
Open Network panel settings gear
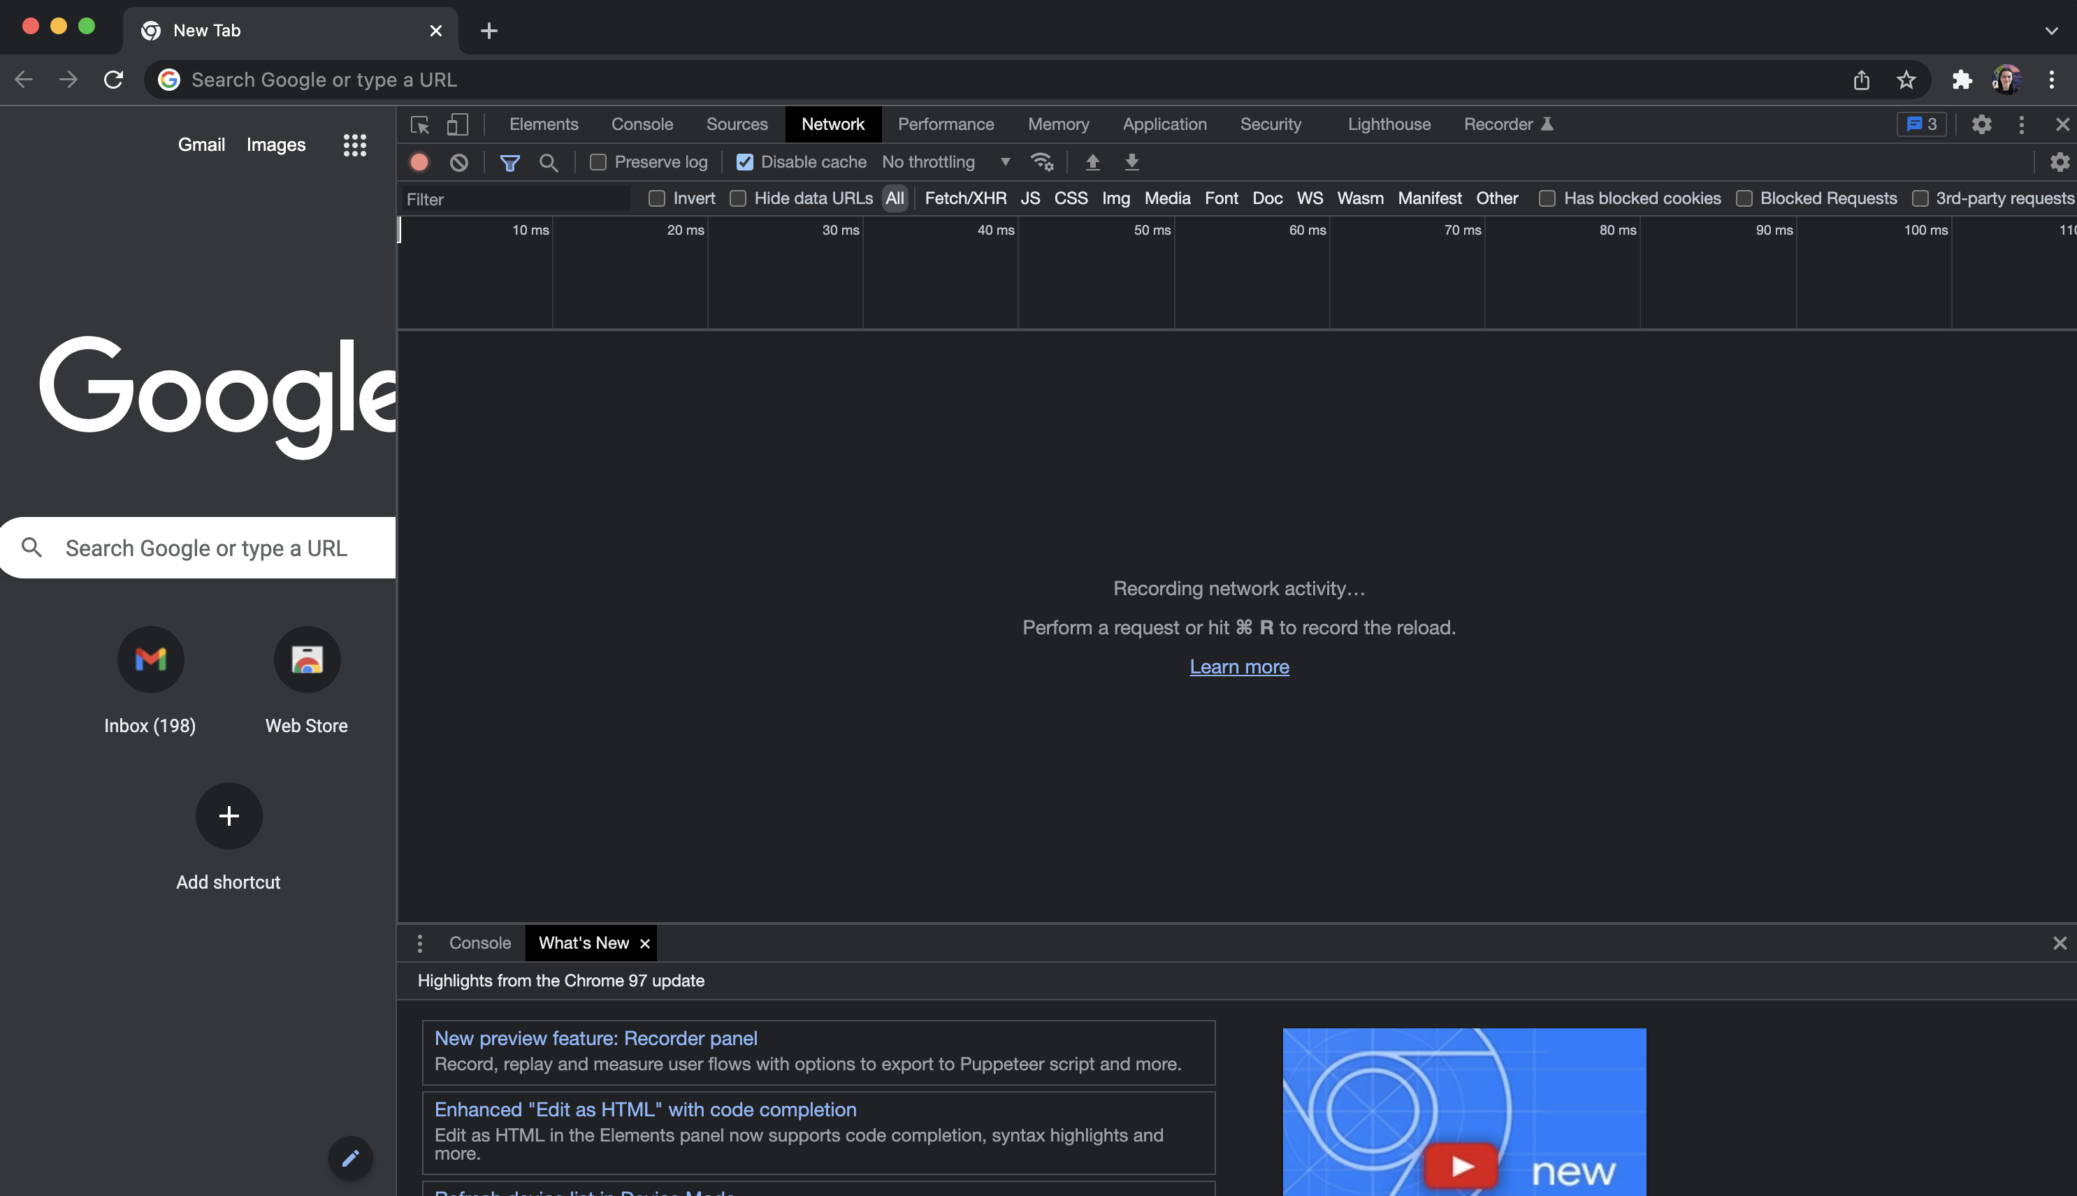(2059, 162)
